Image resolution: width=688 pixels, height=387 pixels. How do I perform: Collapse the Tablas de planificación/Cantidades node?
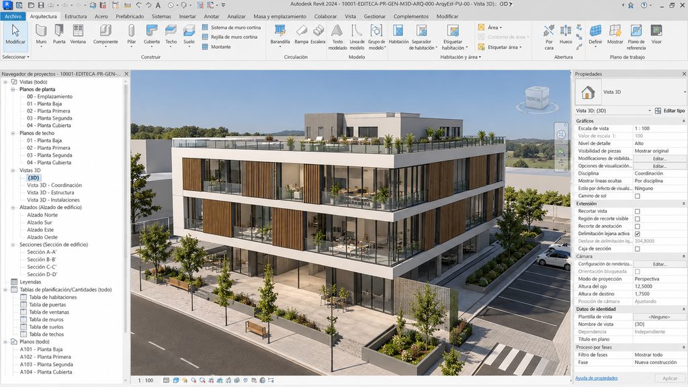click(5, 290)
